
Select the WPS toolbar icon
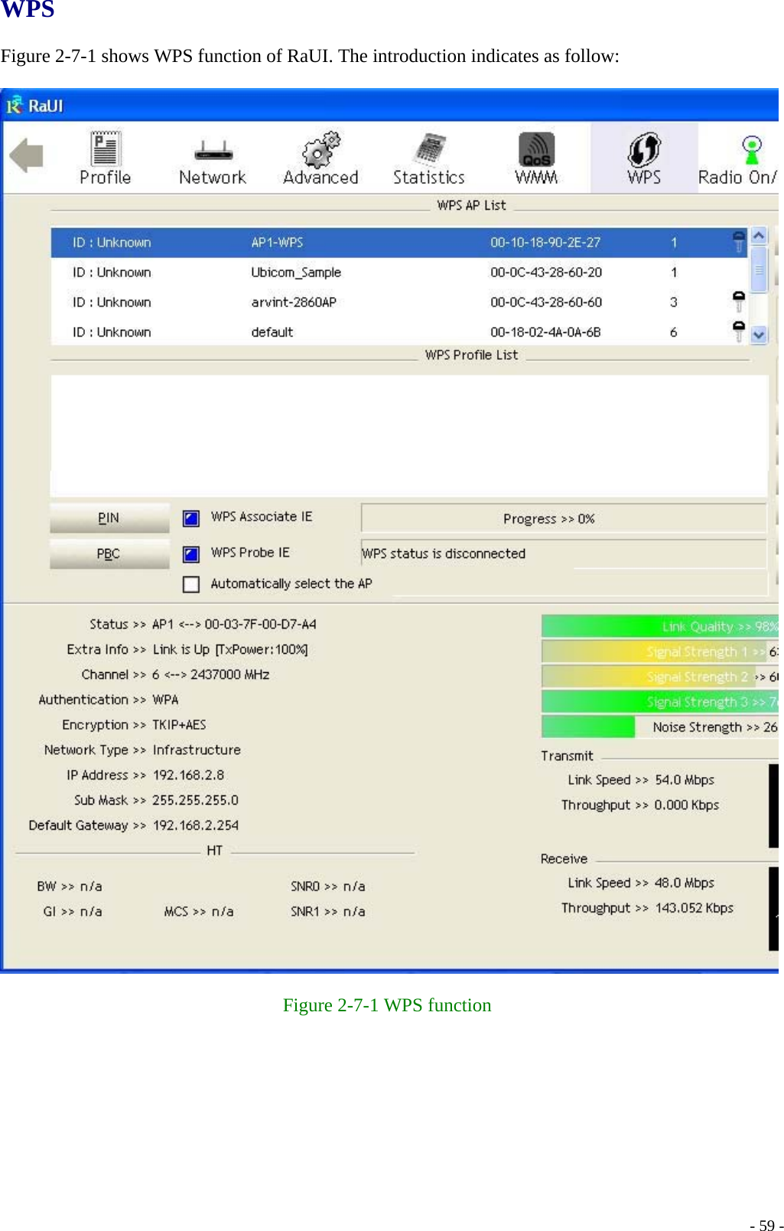[x=644, y=158]
